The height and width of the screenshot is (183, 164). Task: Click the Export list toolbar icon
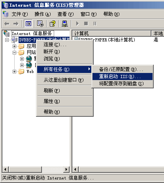coord(40,24)
